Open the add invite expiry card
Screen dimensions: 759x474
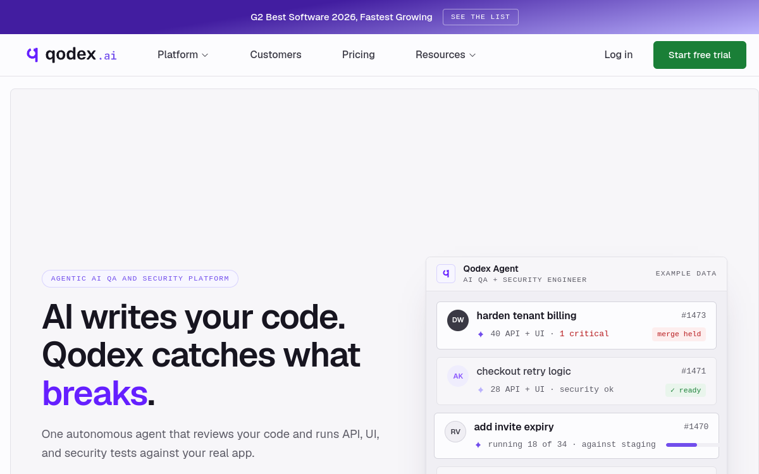tap(576, 436)
